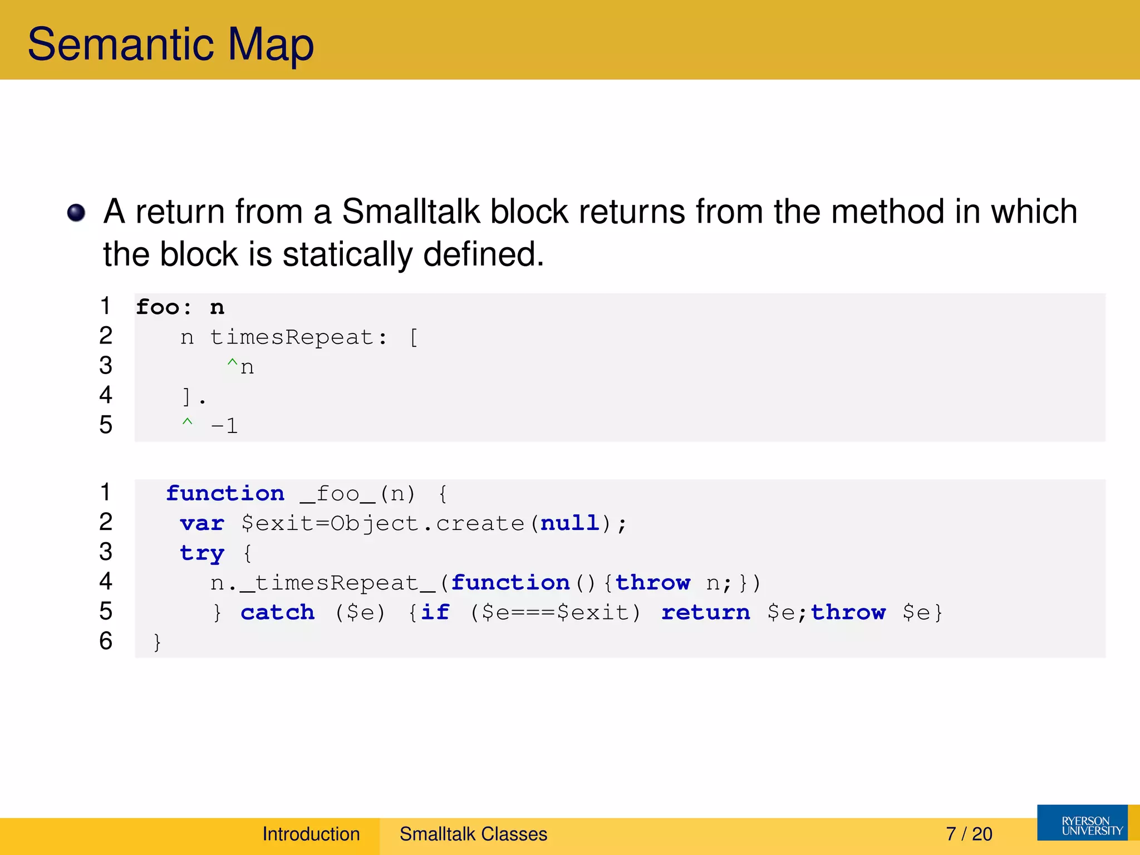
Task: Click the Introduction section in footer
Action: 311,834
